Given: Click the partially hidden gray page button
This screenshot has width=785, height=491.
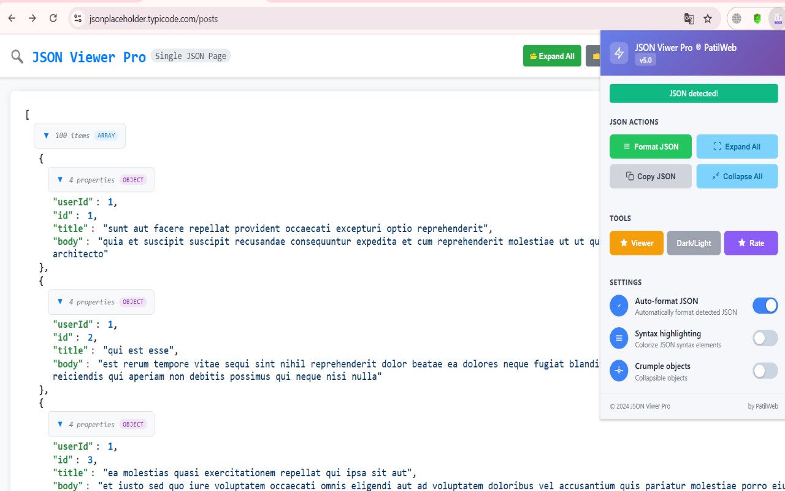Looking at the screenshot, I should tap(593, 56).
